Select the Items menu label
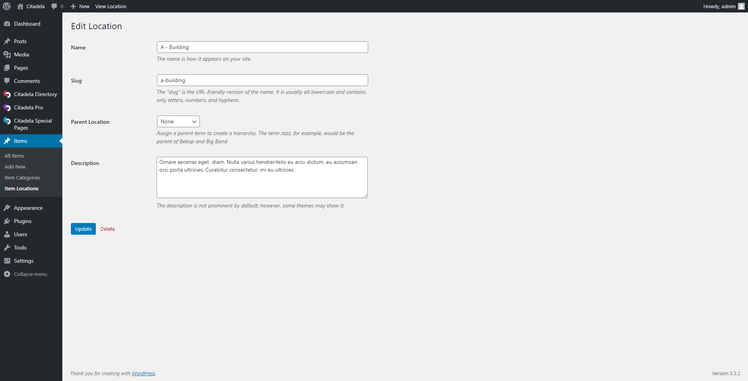The width and height of the screenshot is (748, 381). click(21, 141)
